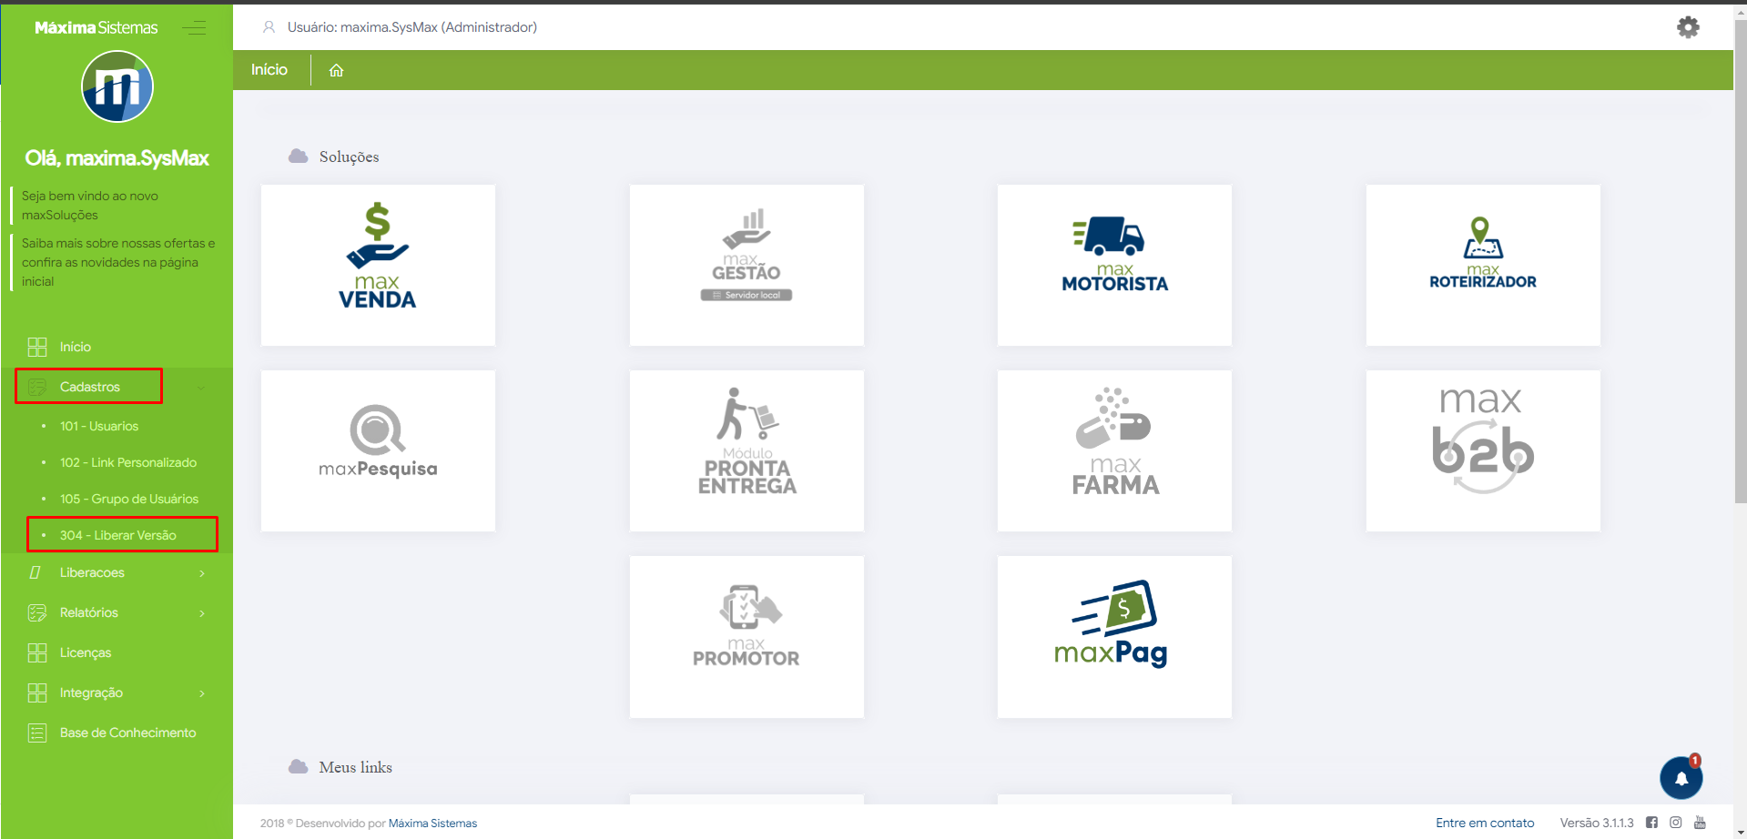The width and height of the screenshot is (1747, 839).
Task: Click the Máxima Sistemas sidebar brand title
Action: 96,27
